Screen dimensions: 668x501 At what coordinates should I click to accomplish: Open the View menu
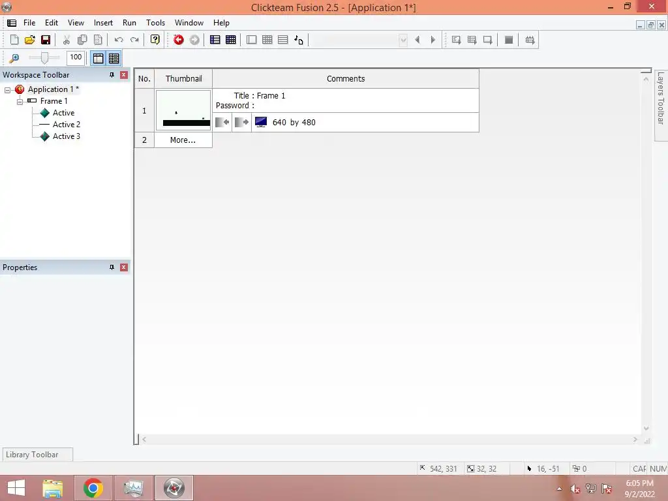pyautogui.click(x=76, y=23)
